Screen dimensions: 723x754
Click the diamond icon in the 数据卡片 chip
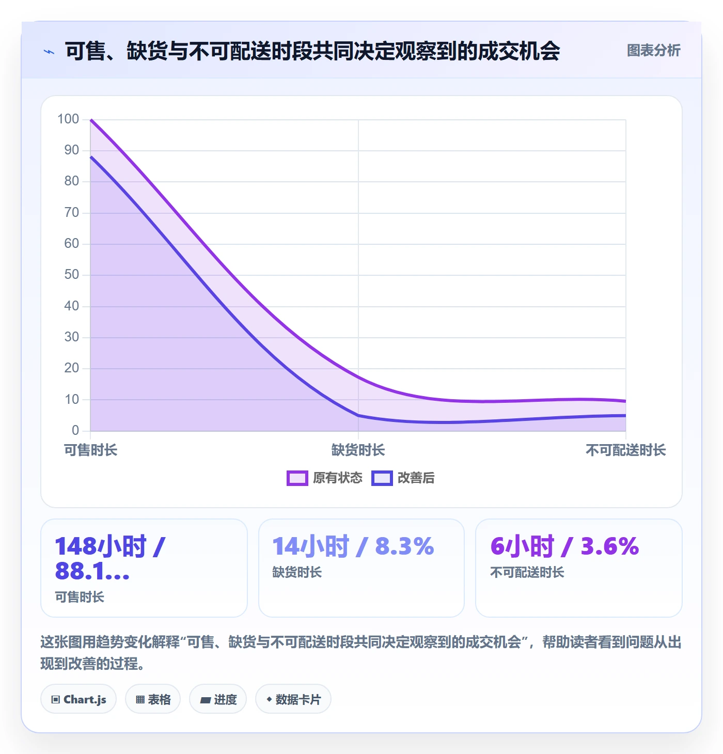click(269, 699)
